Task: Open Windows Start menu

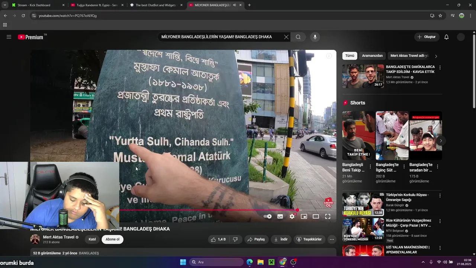Action: [183, 262]
